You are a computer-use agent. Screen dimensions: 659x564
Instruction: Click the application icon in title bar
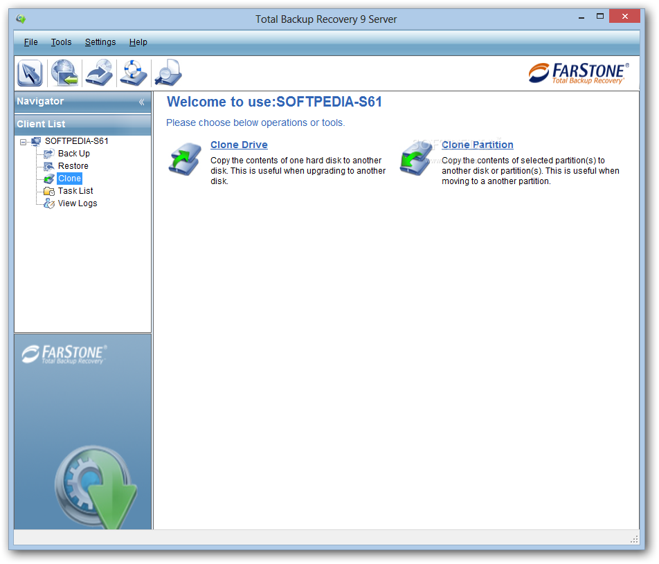21,19
